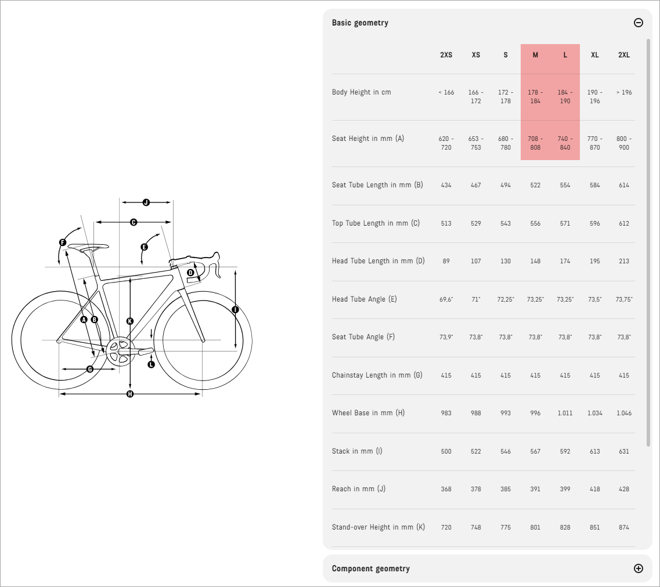The width and height of the screenshot is (660, 587).
Task: Click the L size column header
Action: [x=565, y=55]
